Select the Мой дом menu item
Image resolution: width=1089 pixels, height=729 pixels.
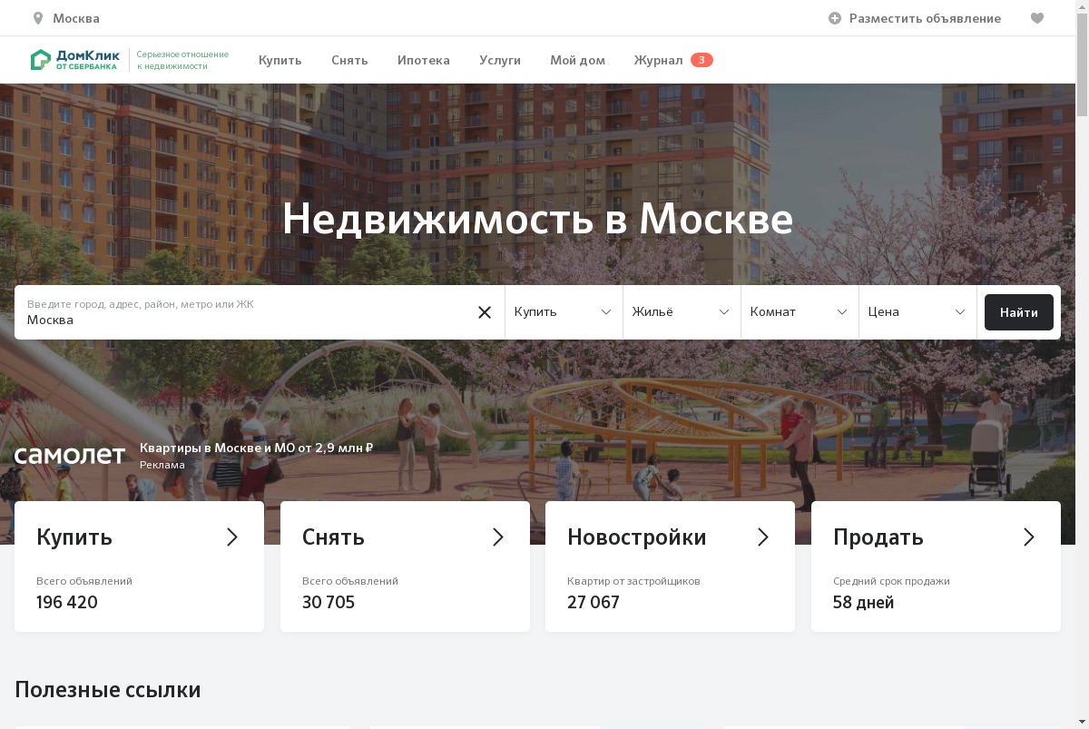577,60
